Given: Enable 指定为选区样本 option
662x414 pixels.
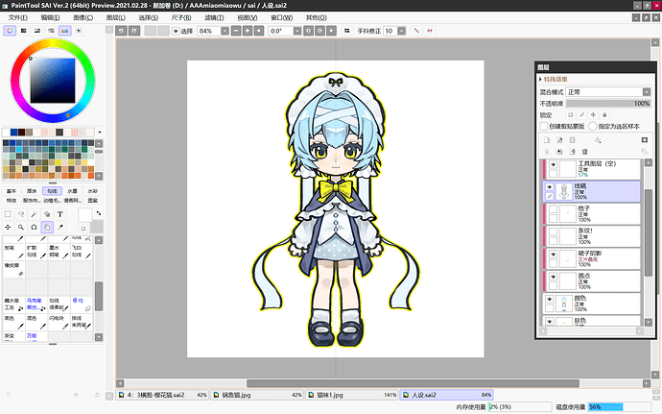Looking at the screenshot, I should pyautogui.click(x=593, y=126).
